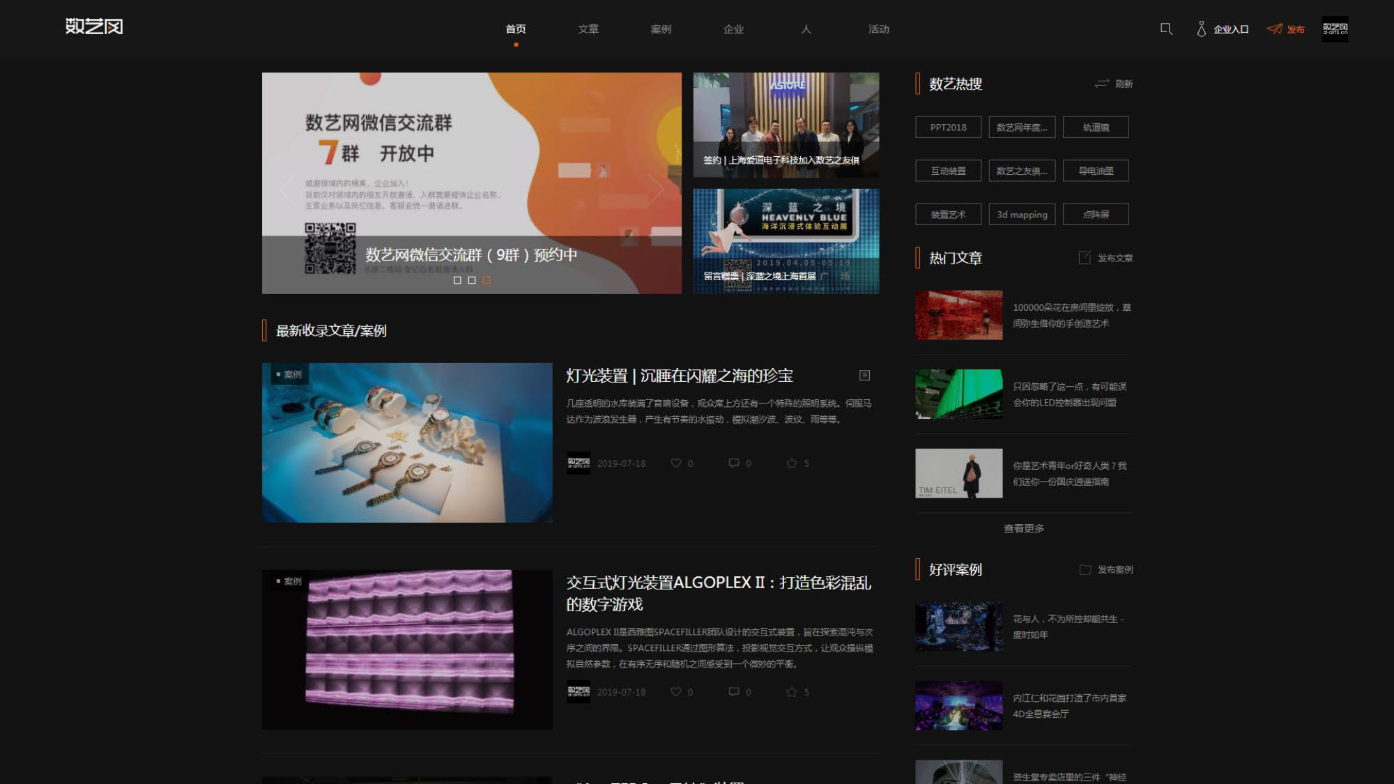Select third carousel indicator dot
This screenshot has width=1394, height=784.
tap(487, 280)
